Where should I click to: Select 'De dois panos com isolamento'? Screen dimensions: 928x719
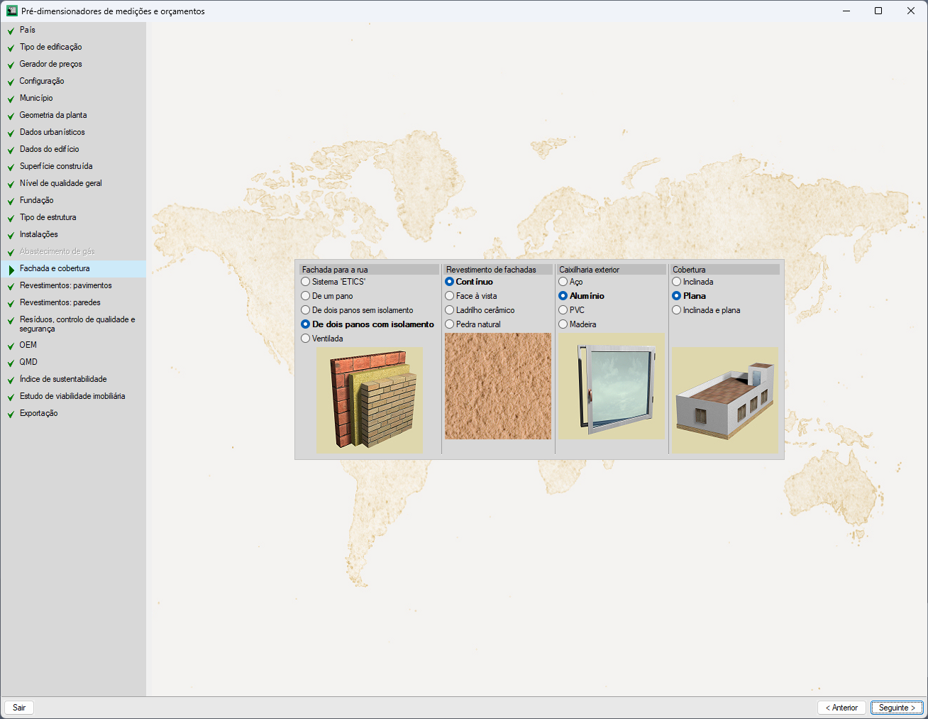click(x=368, y=324)
